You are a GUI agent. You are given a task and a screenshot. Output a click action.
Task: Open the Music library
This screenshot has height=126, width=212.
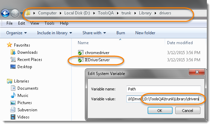(x=23, y=96)
